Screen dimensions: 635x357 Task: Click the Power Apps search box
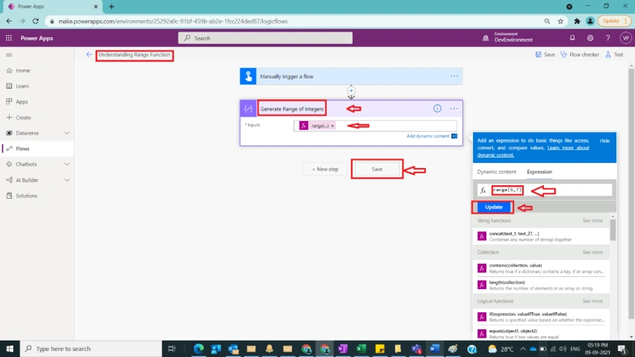pos(265,38)
